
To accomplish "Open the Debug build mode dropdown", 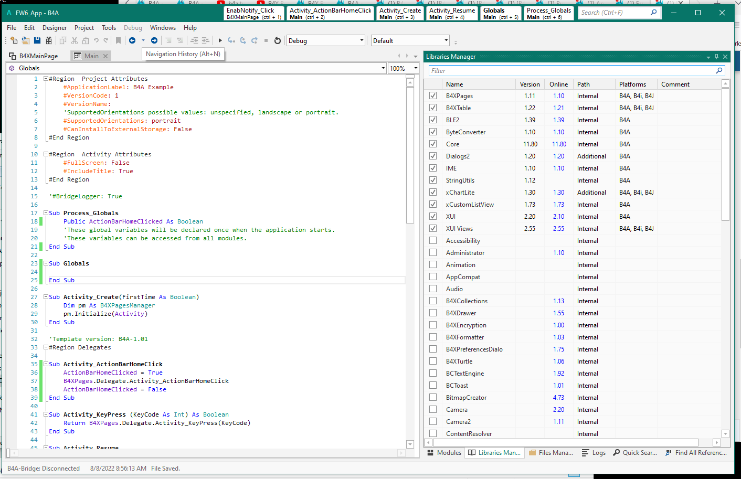I will click(x=362, y=40).
